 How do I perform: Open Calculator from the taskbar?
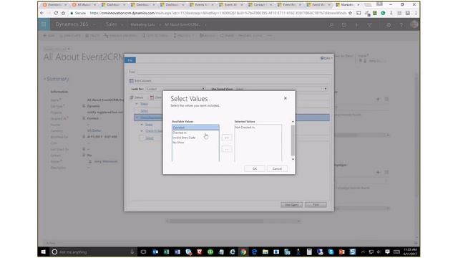pos(309,252)
